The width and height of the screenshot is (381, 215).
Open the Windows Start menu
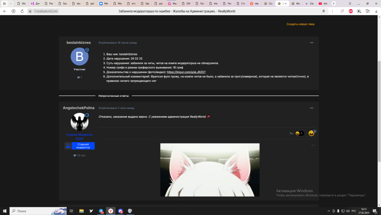pos(5,211)
